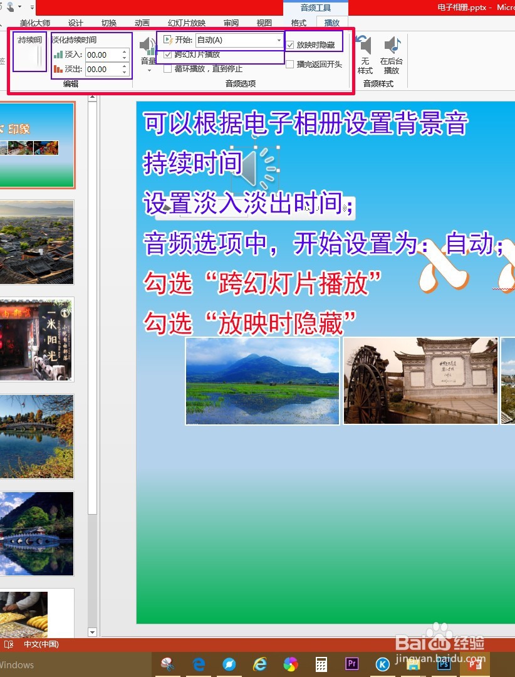Viewport: 515px width, 677px height.
Task: Click the 淡入 time input field
Action: [x=103, y=55]
